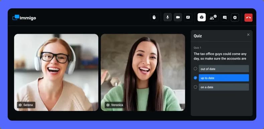
Task: Click the audio indicator beside Serena
Action: click(20, 105)
